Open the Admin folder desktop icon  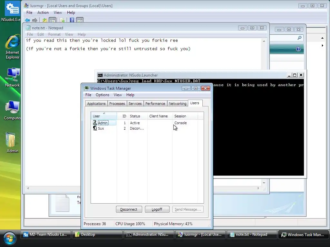pos(13,142)
